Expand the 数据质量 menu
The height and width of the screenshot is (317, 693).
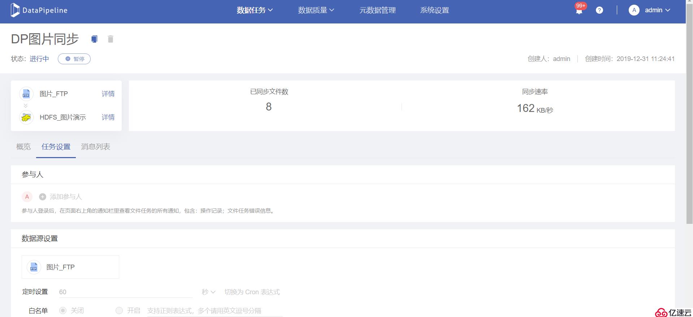[x=316, y=10]
